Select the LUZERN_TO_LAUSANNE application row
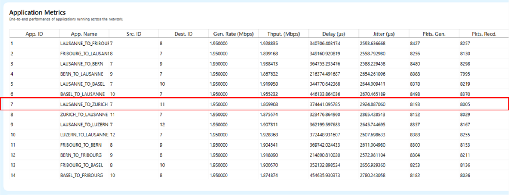 coord(84,135)
